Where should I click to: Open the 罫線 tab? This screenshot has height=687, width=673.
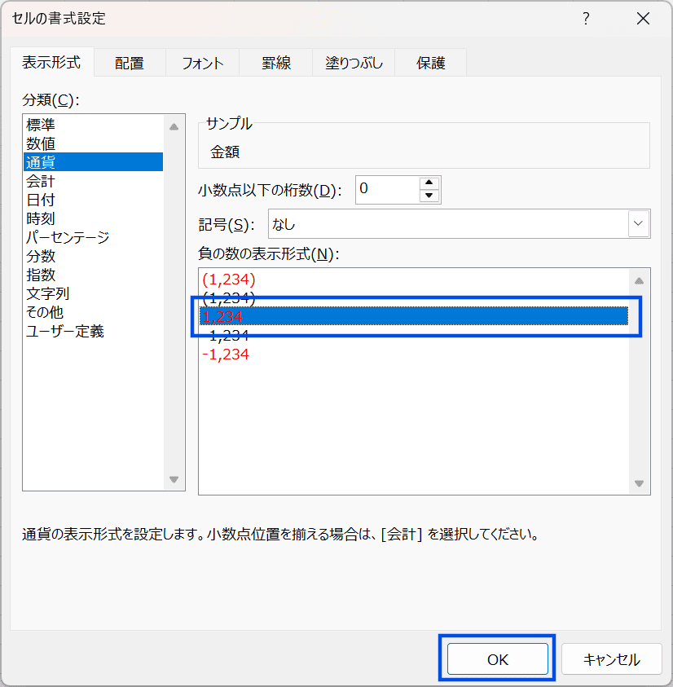(x=276, y=63)
